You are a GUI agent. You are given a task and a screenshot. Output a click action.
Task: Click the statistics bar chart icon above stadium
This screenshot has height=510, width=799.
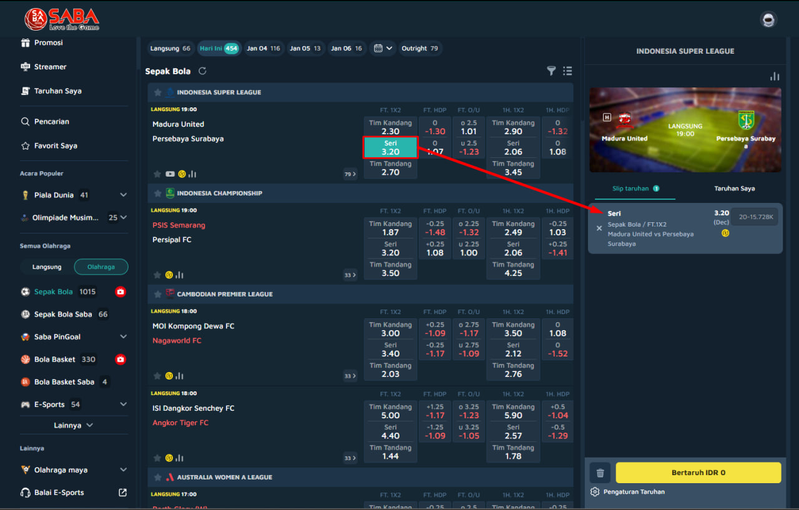tap(775, 76)
